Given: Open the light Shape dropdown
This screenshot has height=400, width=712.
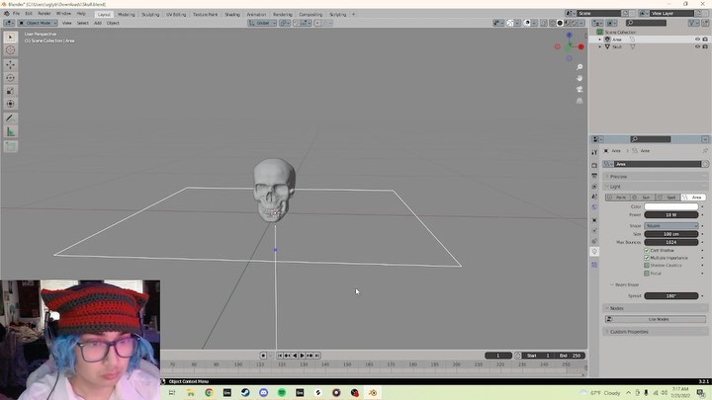Looking at the screenshot, I should click(x=672, y=225).
